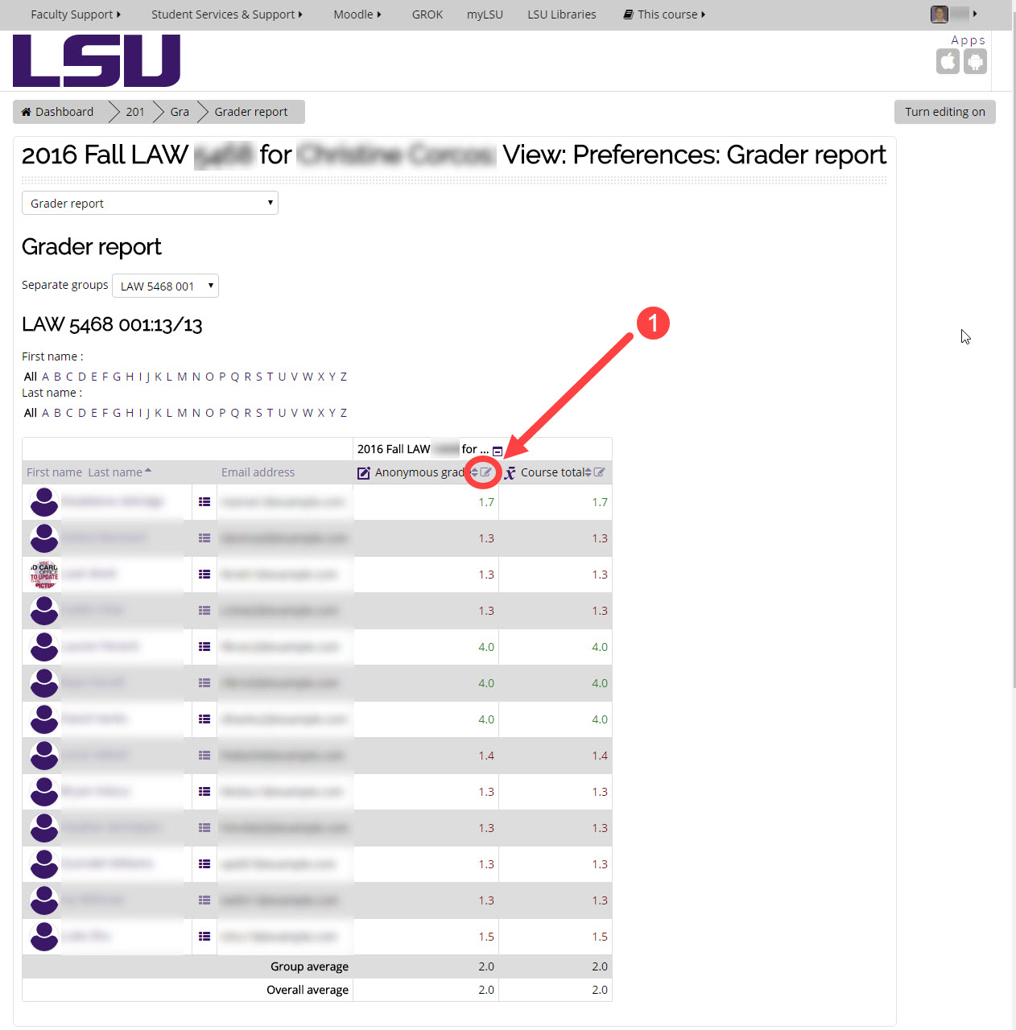Click the student avatar in the 1.5 grade row

(44, 937)
